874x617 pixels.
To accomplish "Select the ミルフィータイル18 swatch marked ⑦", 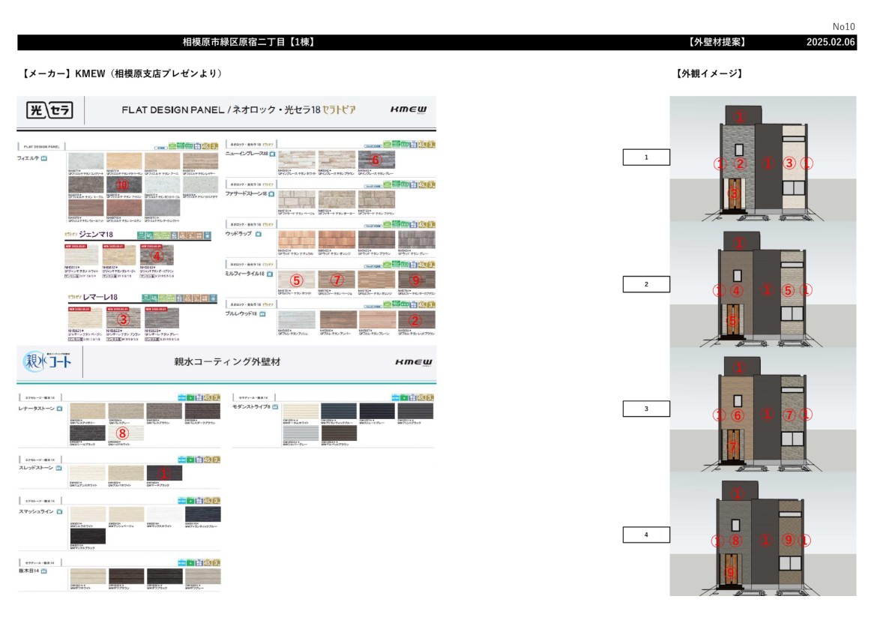I will tap(337, 280).
